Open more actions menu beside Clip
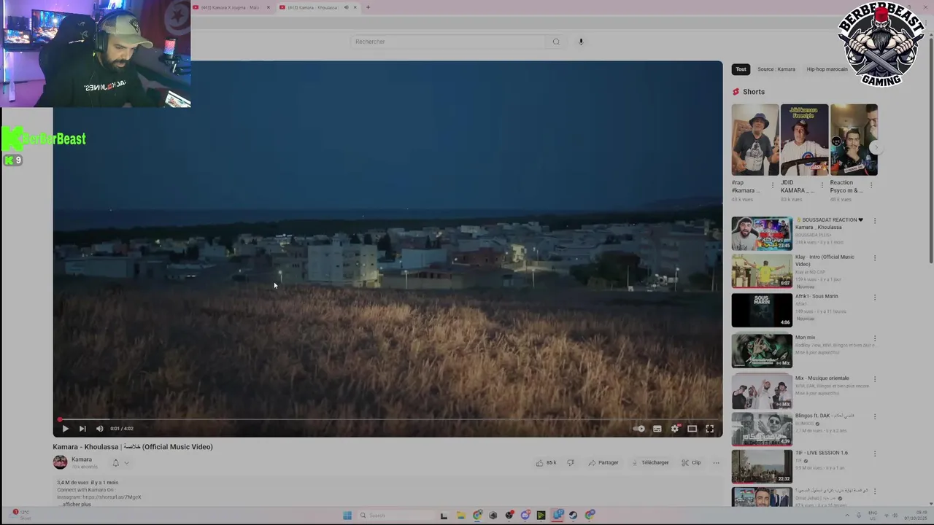 pos(716,462)
